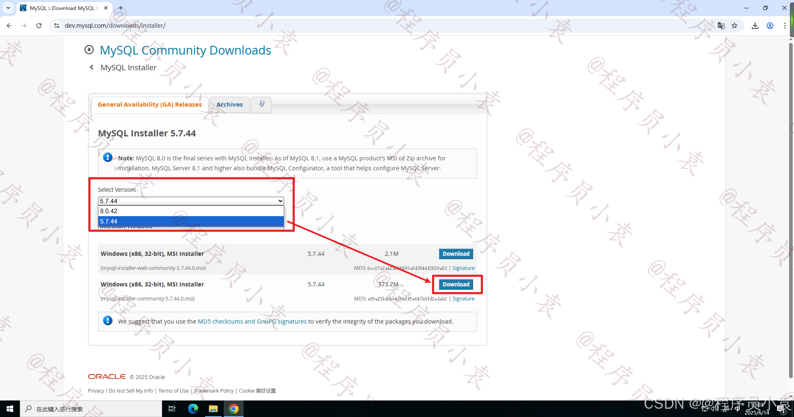The image size is (794, 417).
Task: Click the back chevron beside MySQL Installer
Action: click(x=91, y=67)
